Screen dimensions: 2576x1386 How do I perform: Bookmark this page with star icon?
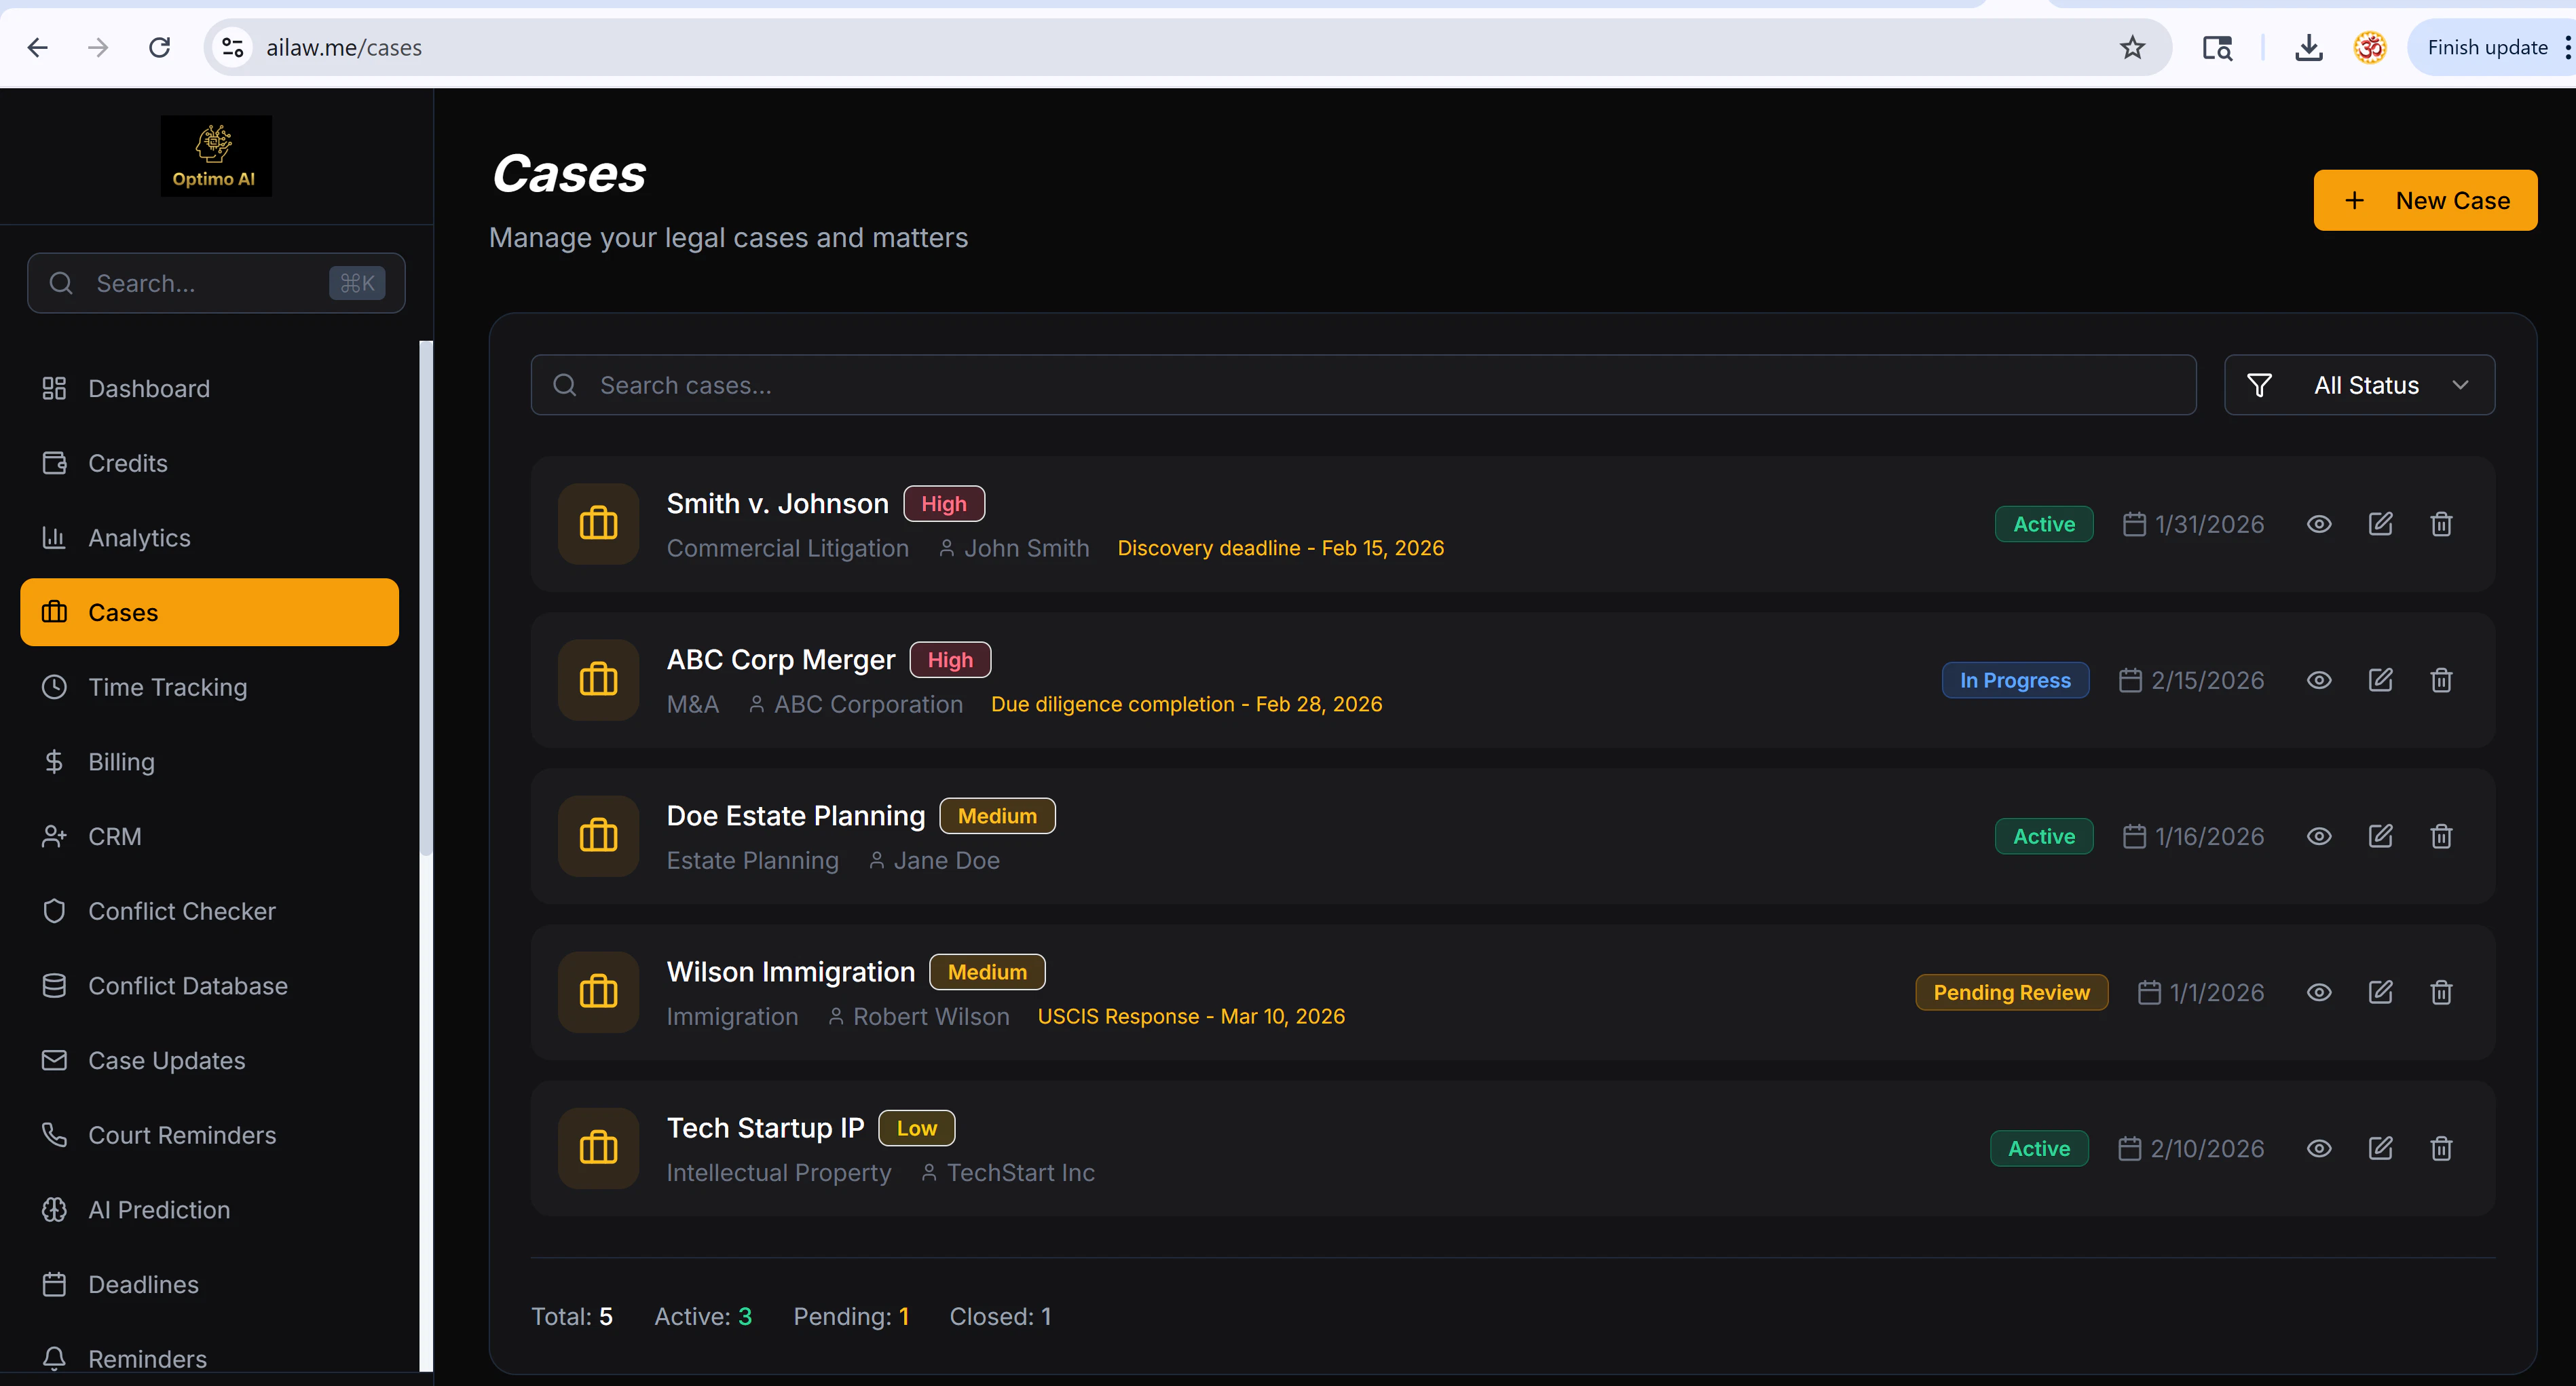click(2132, 47)
